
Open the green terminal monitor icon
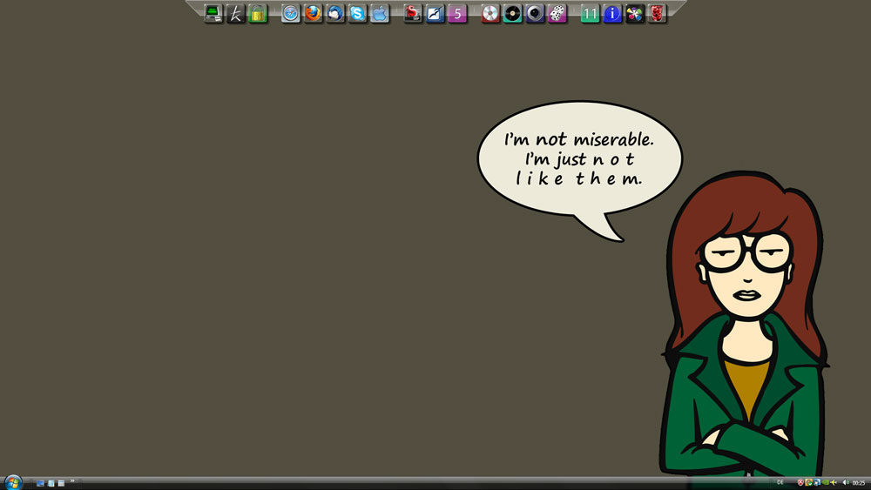213,13
